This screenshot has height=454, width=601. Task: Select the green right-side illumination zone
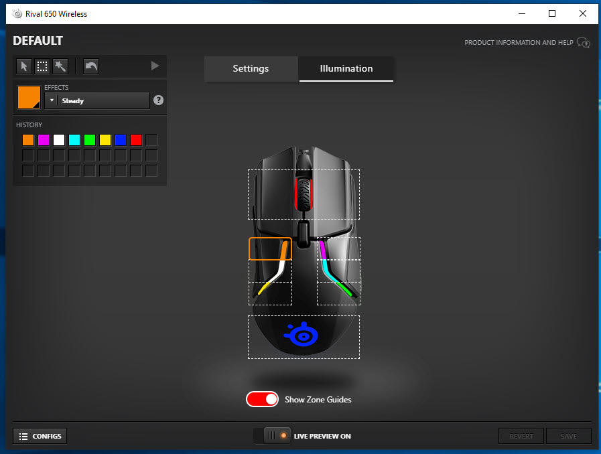click(338, 294)
